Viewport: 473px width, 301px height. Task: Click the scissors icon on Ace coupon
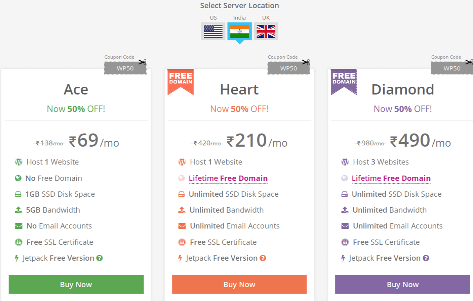(x=143, y=62)
